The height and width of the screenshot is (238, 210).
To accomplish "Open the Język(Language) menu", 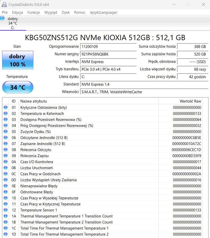I will 104,13.
